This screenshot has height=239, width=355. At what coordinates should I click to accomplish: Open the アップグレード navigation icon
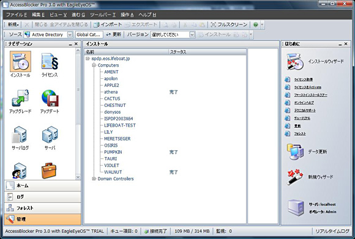click(20, 98)
